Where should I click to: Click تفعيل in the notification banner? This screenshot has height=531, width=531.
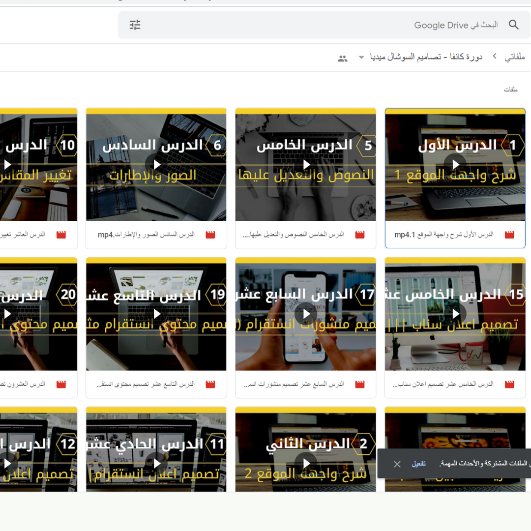(419, 464)
